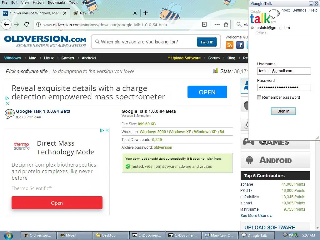Click the Google Talk tray icon
320x240 pixels.
click(285, 235)
